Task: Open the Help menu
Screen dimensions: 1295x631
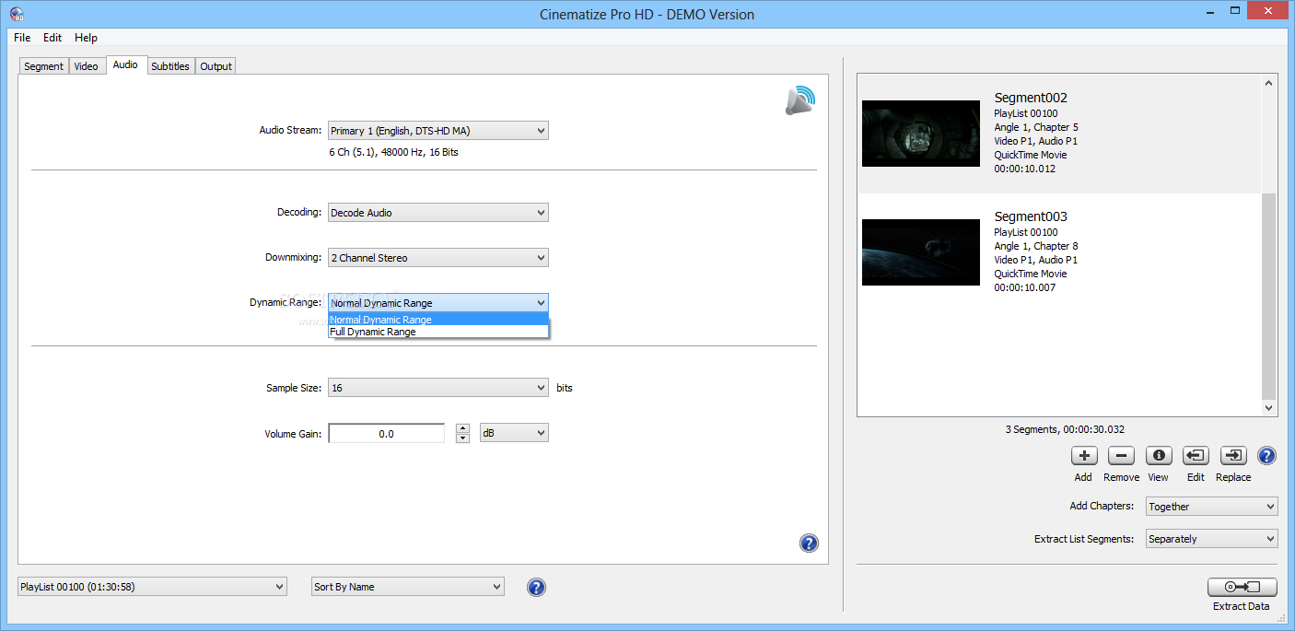Action: tap(87, 38)
